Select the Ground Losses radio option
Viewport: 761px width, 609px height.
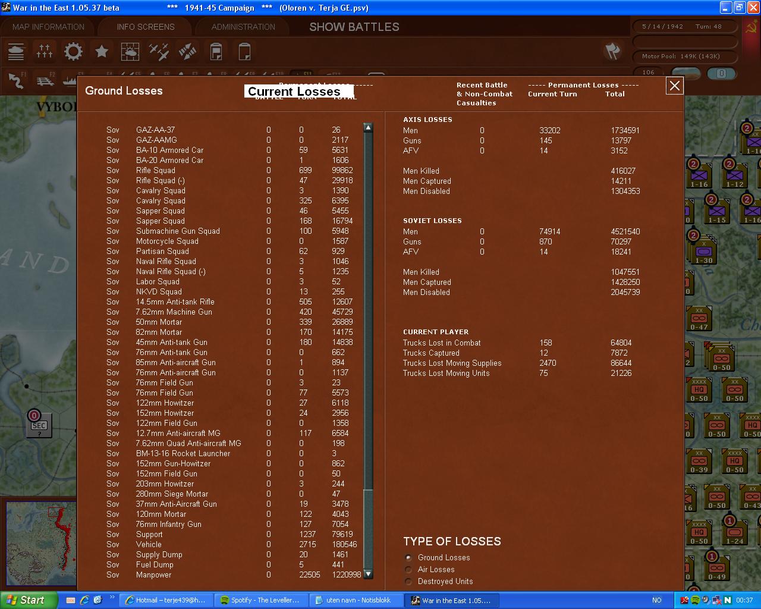click(408, 557)
